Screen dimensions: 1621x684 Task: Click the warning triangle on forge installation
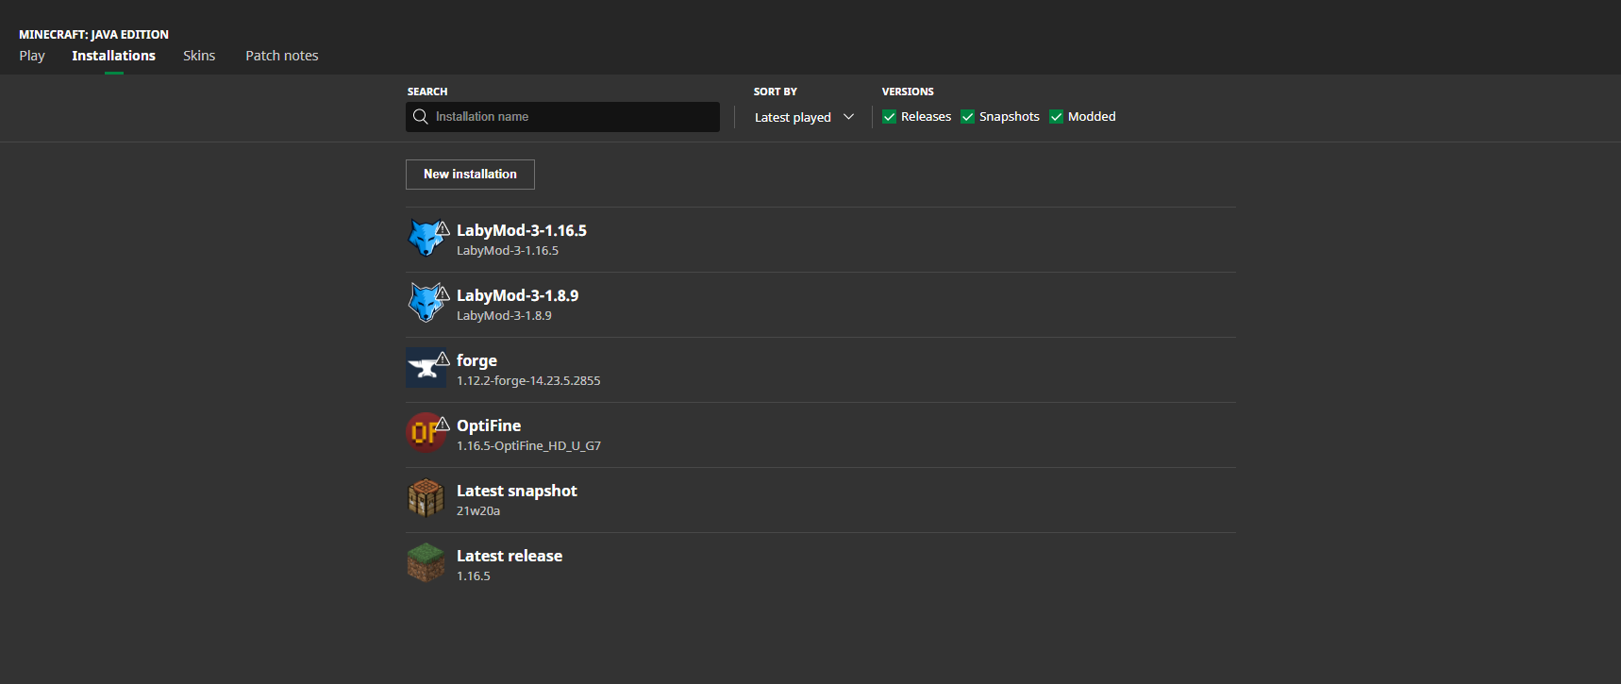pyautogui.click(x=443, y=359)
